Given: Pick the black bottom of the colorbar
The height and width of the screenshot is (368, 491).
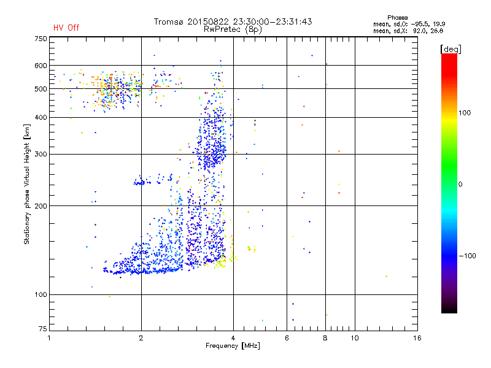Looking at the screenshot, I should (x=449, y=309).
